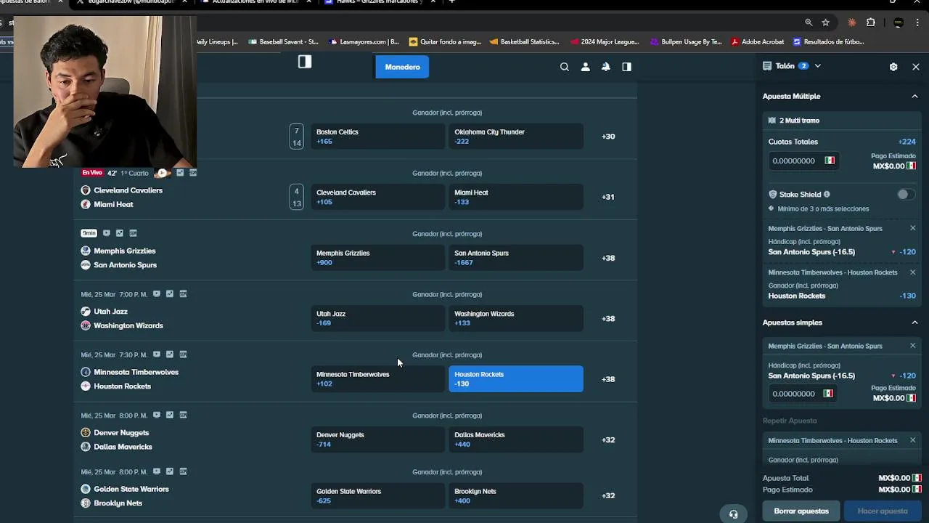Select Cleveland Cavaliers +105 odds
Screen dimensions: 929x523
coord(377,197)
